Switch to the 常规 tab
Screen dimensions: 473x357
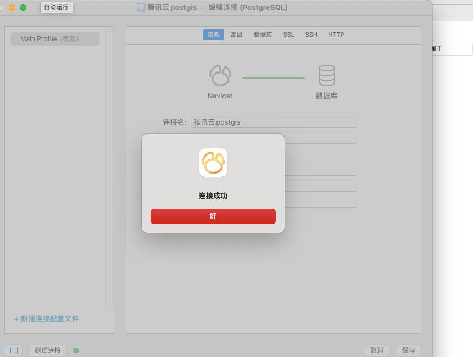pyautogui.click(x=214, y=35)
